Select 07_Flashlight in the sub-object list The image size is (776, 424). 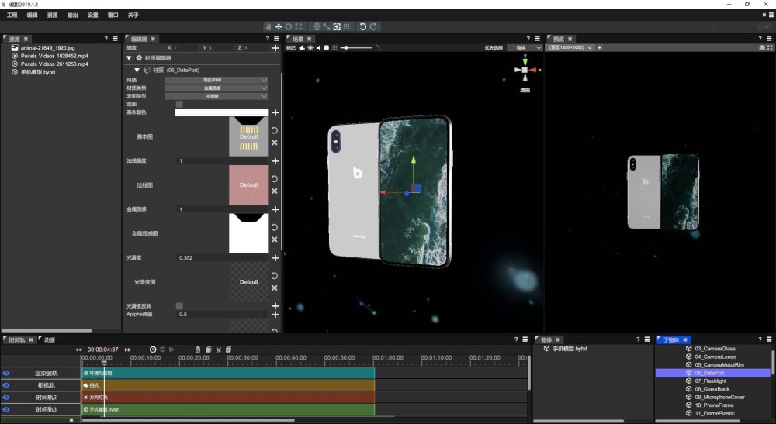[x=710, y=381]
